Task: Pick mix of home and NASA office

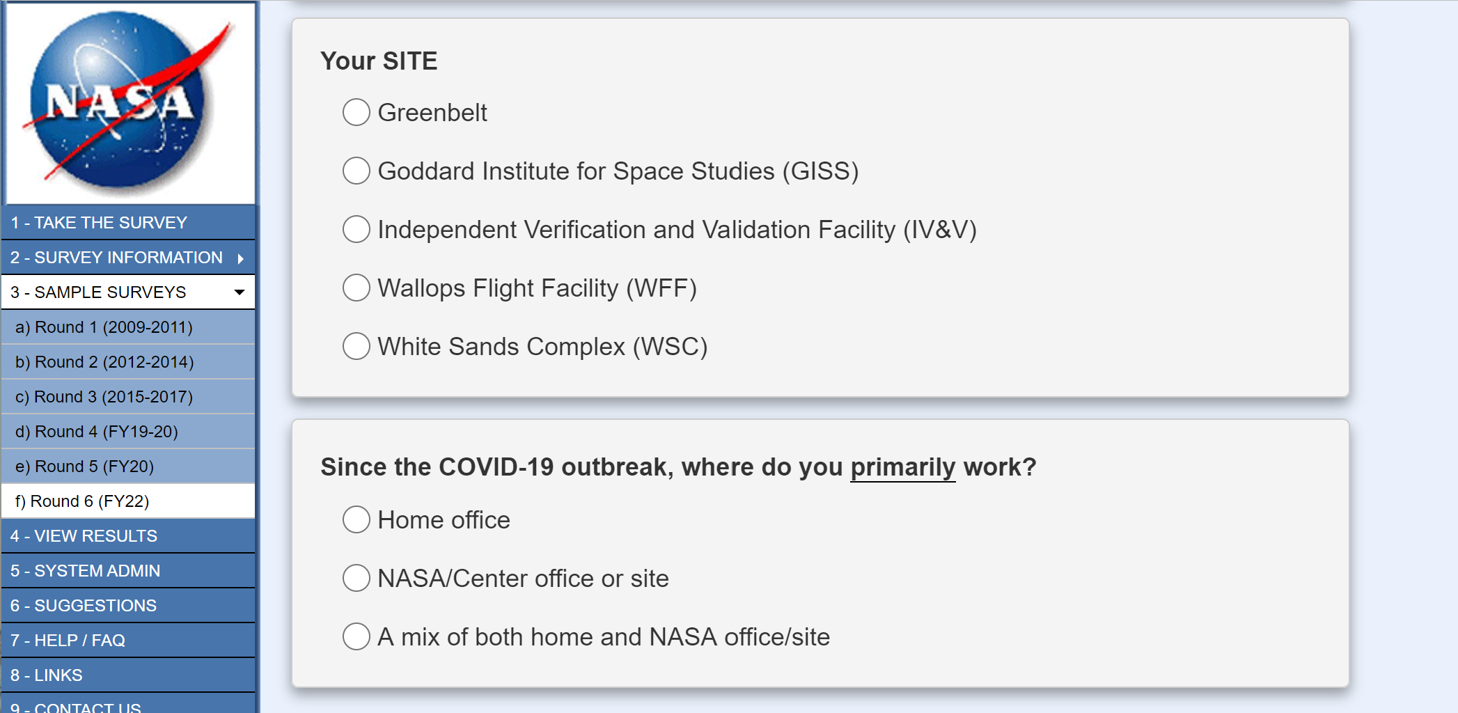Action: pyautogui.click(x=356, y=636)
